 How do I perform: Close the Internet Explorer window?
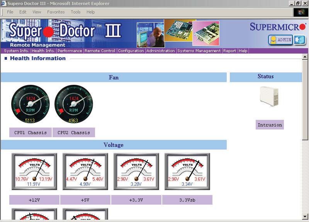point(305,3)
